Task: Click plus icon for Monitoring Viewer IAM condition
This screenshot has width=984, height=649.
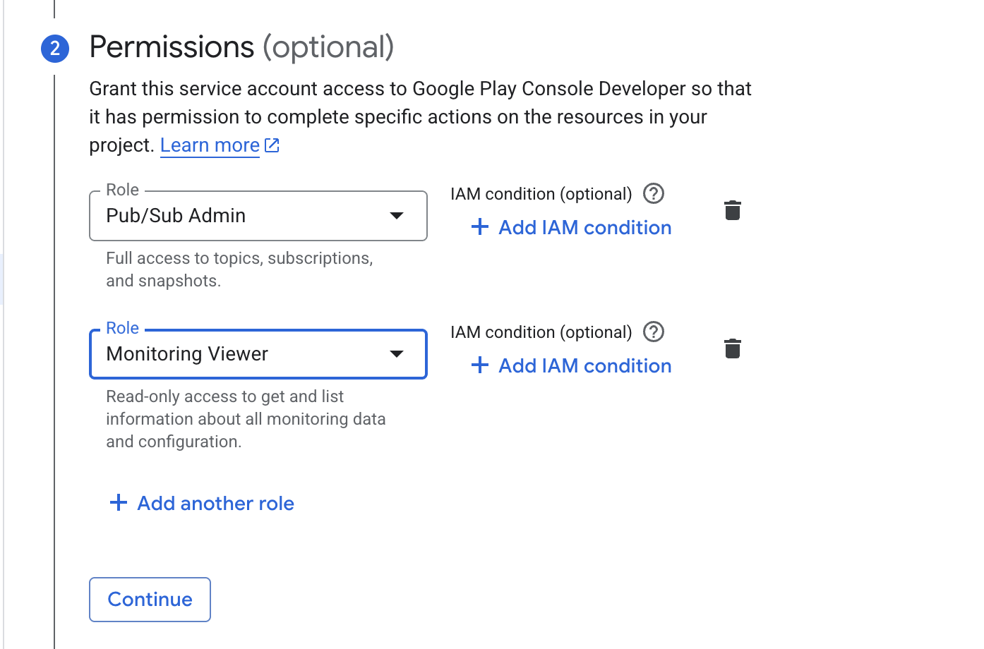Action: pos(480,365)
